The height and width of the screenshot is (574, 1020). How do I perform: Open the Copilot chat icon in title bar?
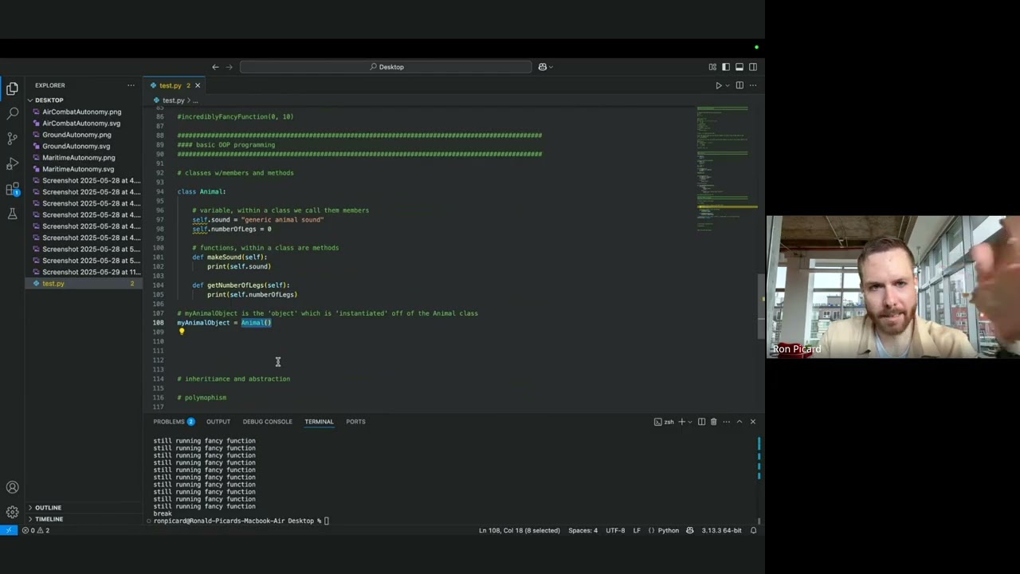pos(543,67)
